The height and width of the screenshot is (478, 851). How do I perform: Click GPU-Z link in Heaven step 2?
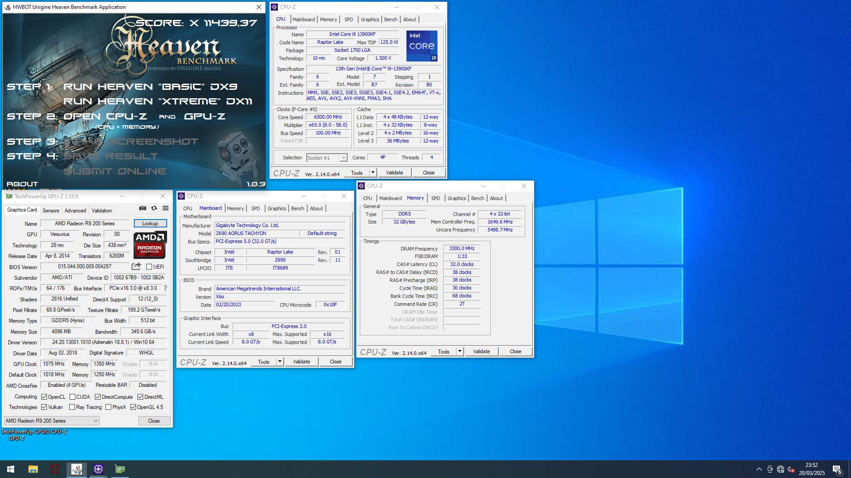(x=205, y=116)
